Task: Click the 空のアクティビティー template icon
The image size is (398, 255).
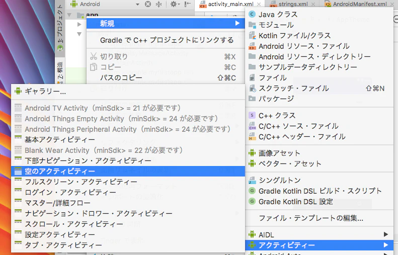Action: (18, 172)
